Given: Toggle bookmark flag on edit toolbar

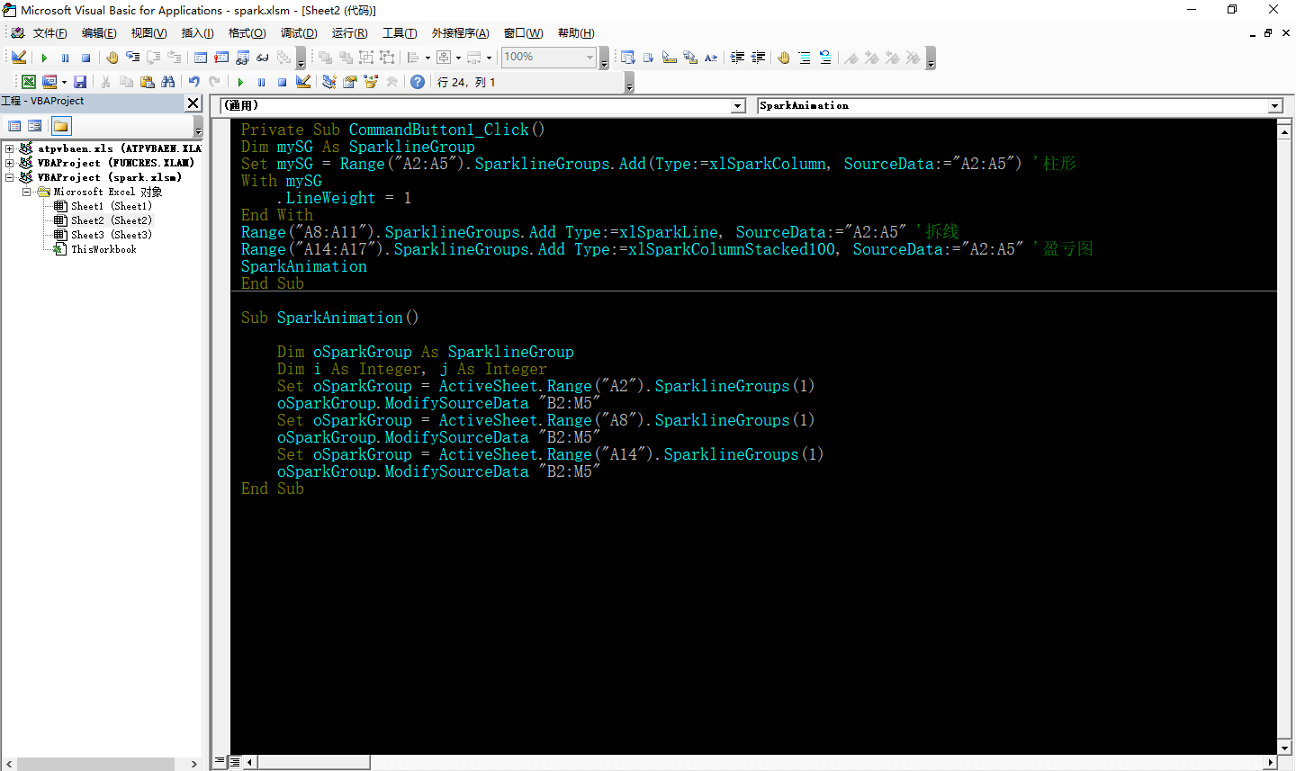Looking at the screenshot, I should click(850, 57).
